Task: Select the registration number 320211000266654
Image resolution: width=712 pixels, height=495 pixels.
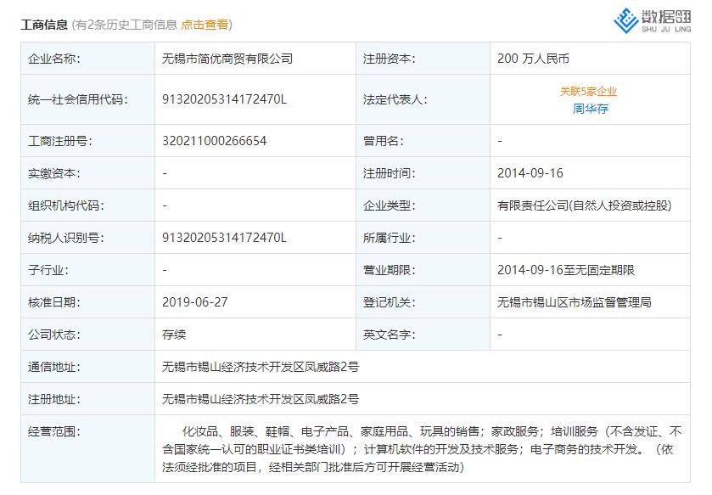Action: pos(216,140)
